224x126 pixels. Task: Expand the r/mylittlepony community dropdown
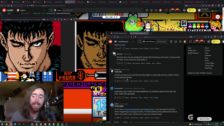(x=133, y=42)
